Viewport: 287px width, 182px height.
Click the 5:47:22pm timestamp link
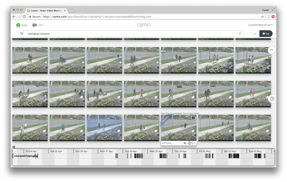coord(167,143)
